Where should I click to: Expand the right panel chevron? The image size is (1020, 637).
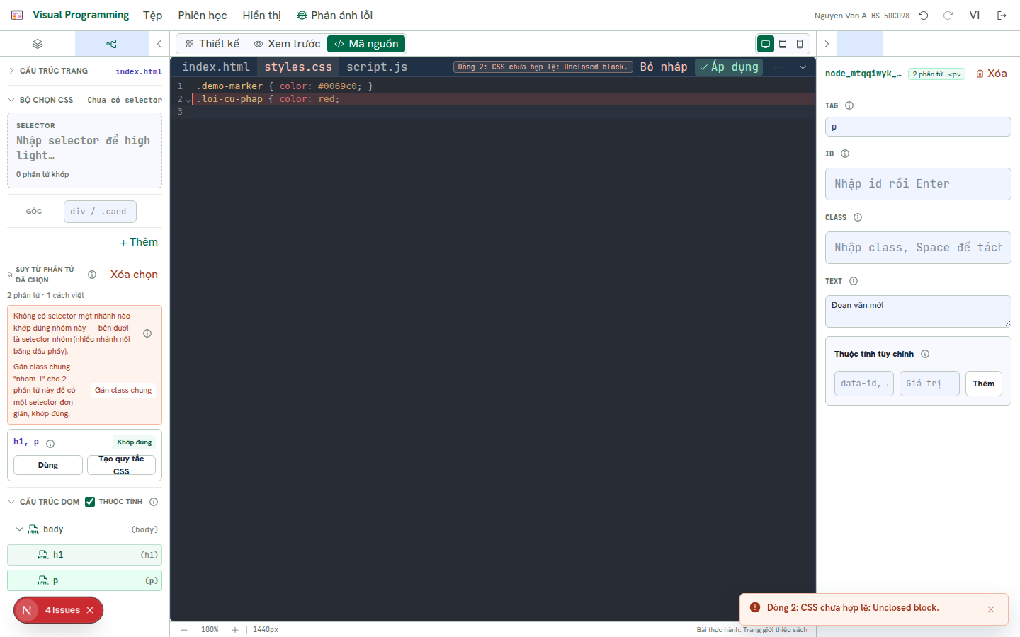pos(827,44)
